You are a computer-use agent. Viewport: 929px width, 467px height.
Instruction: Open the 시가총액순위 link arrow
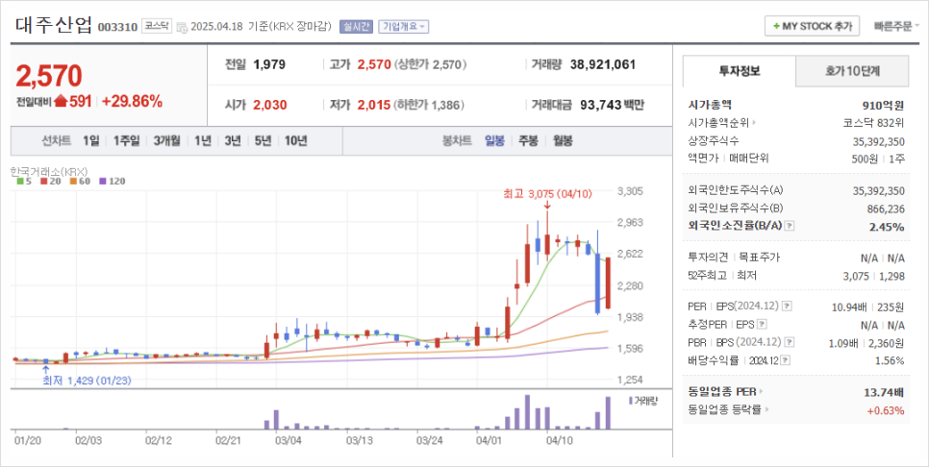click(755, 123)
